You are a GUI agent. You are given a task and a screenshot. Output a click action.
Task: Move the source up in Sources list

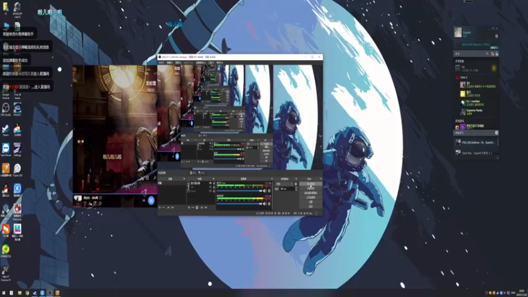(202, 207)
